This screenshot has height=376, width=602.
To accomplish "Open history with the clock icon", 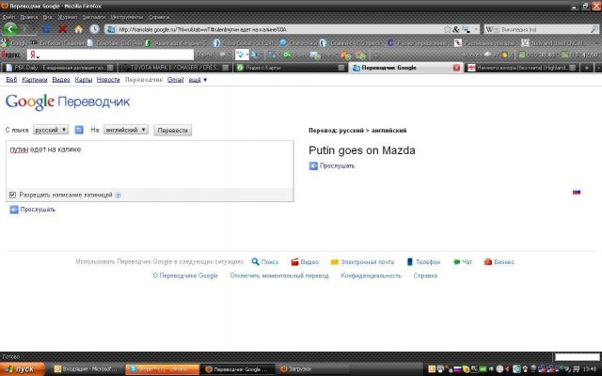I will point(94,29).
